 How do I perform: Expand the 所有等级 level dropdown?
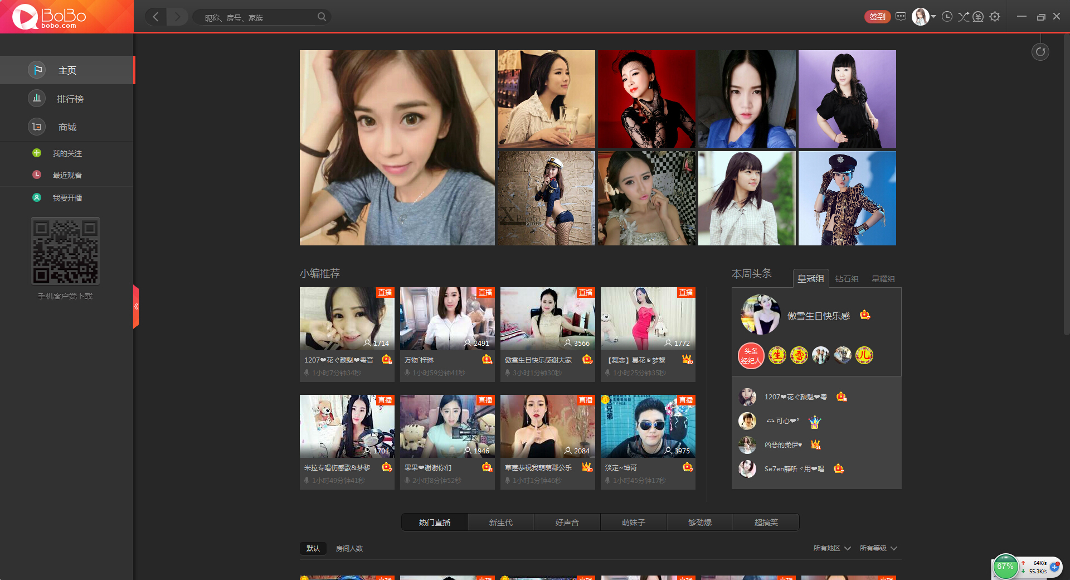pos(878,548)
